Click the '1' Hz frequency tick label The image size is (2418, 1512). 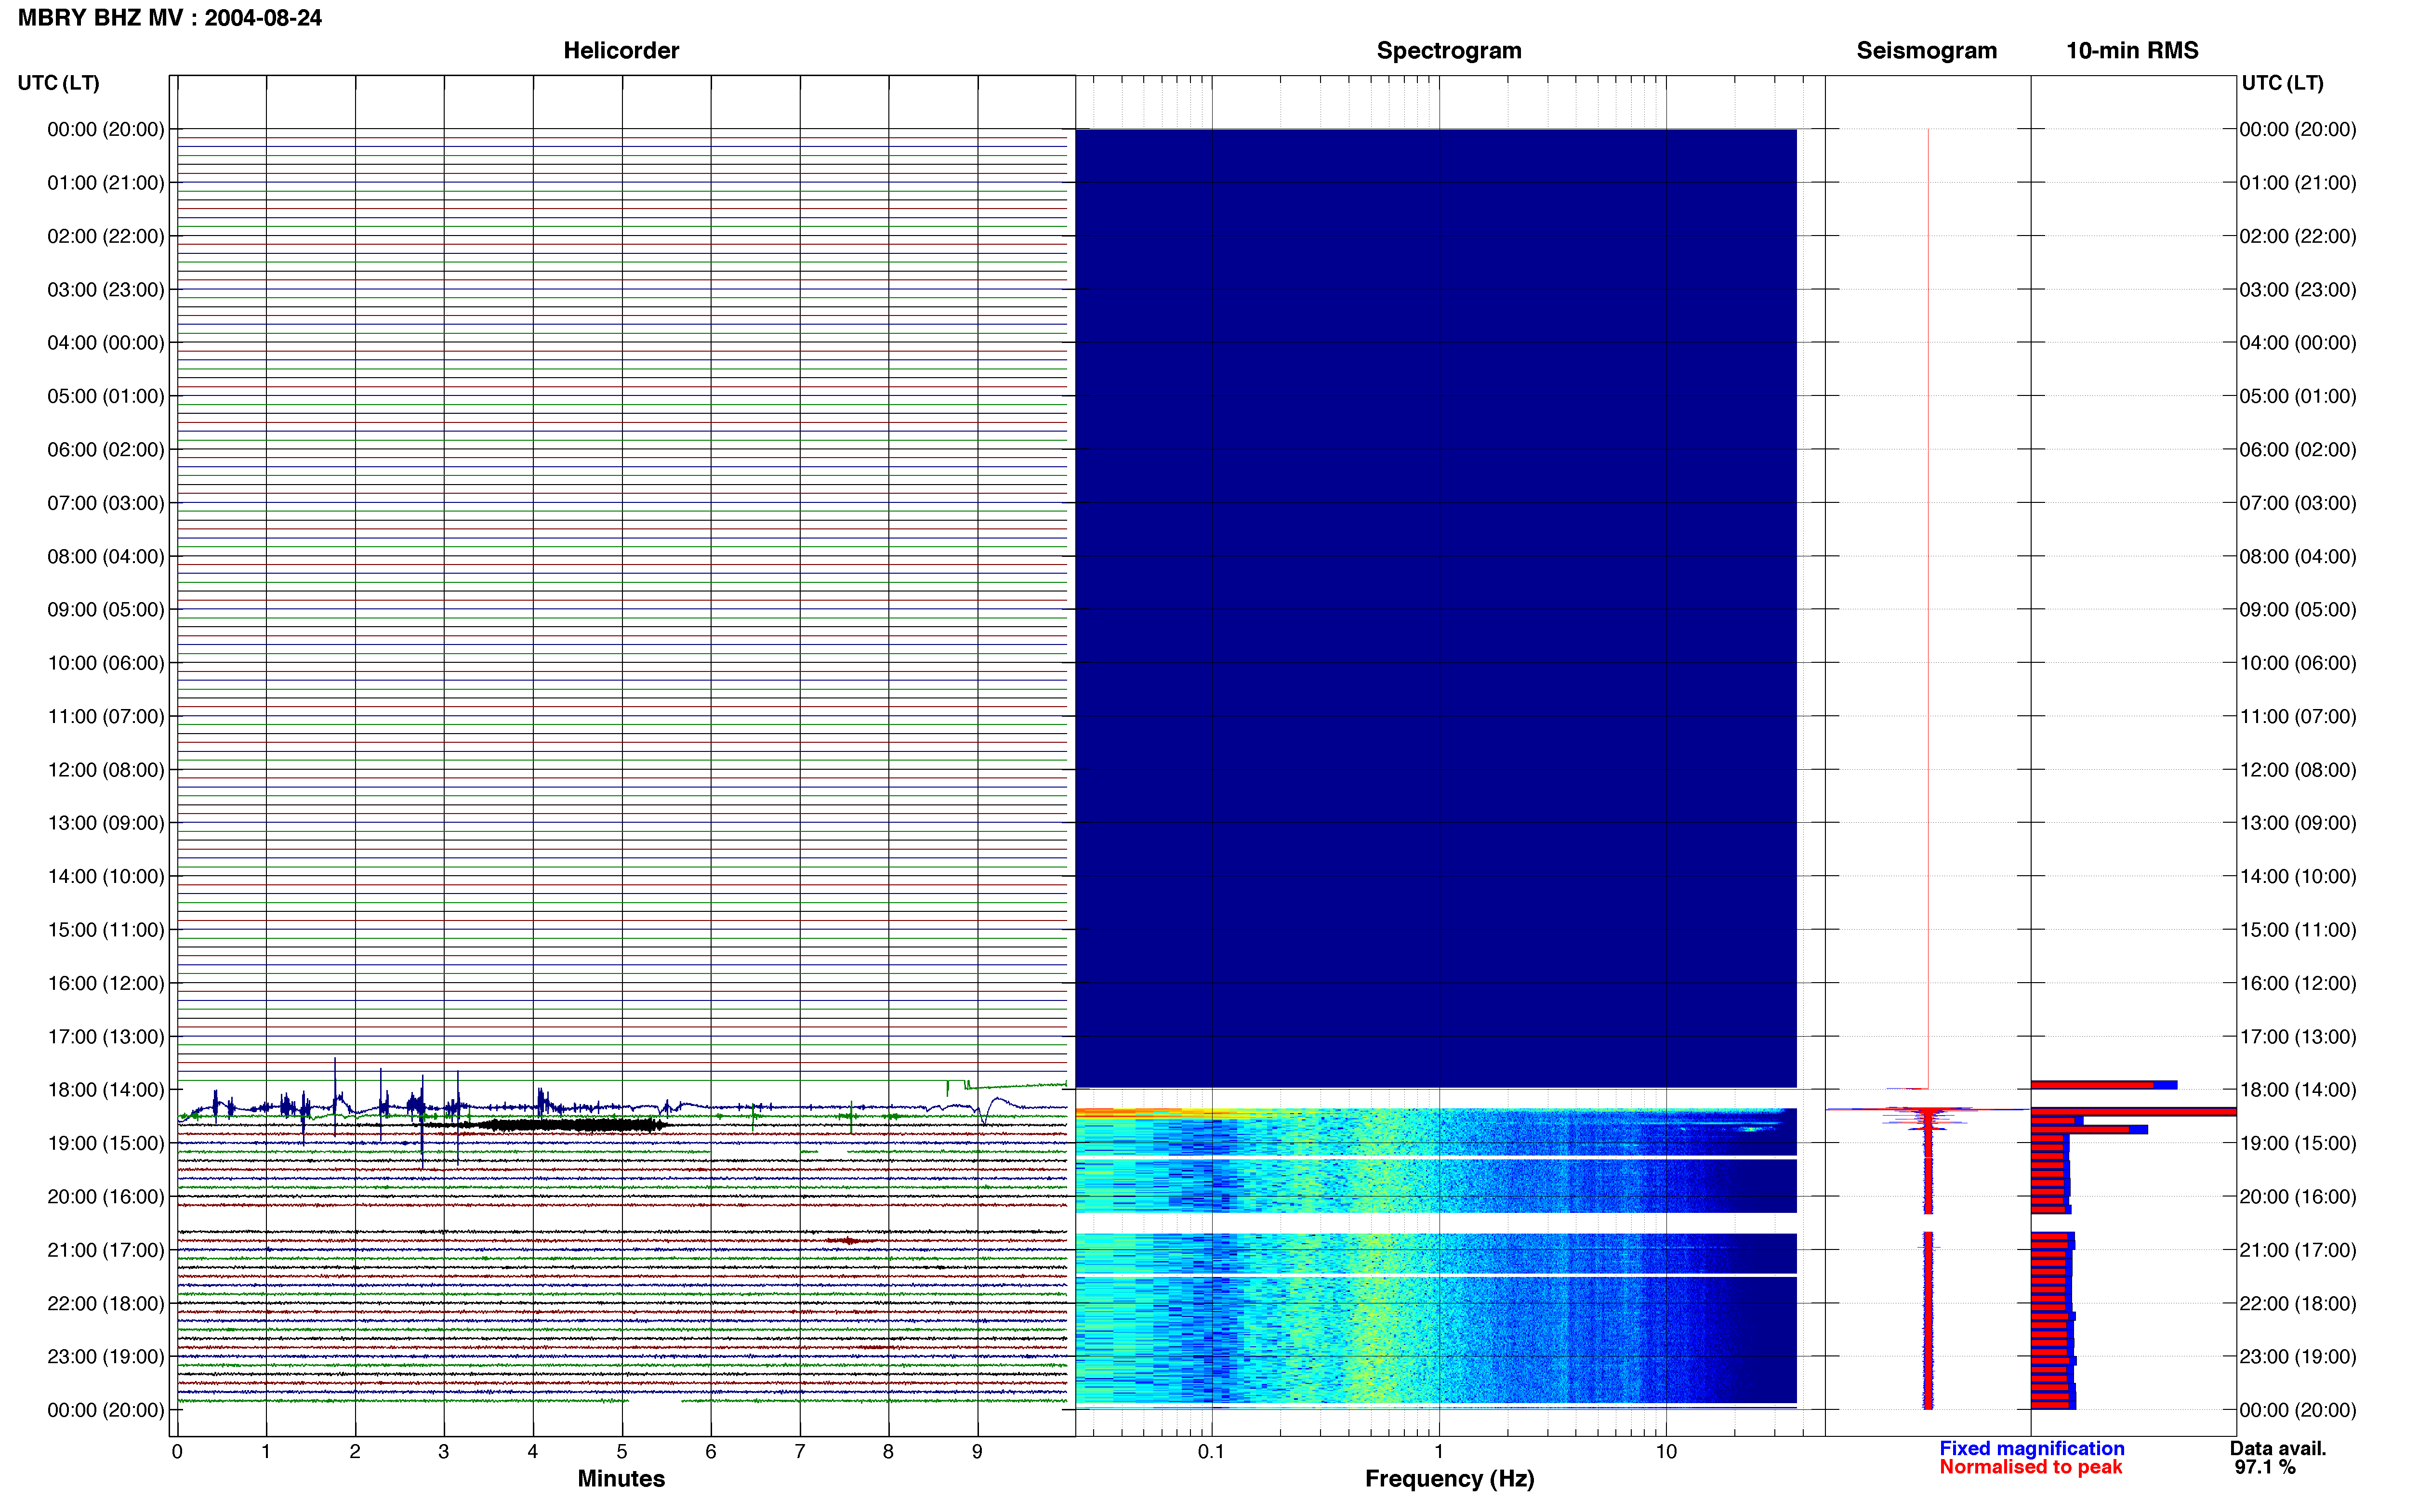(x=1439, y=1452)
